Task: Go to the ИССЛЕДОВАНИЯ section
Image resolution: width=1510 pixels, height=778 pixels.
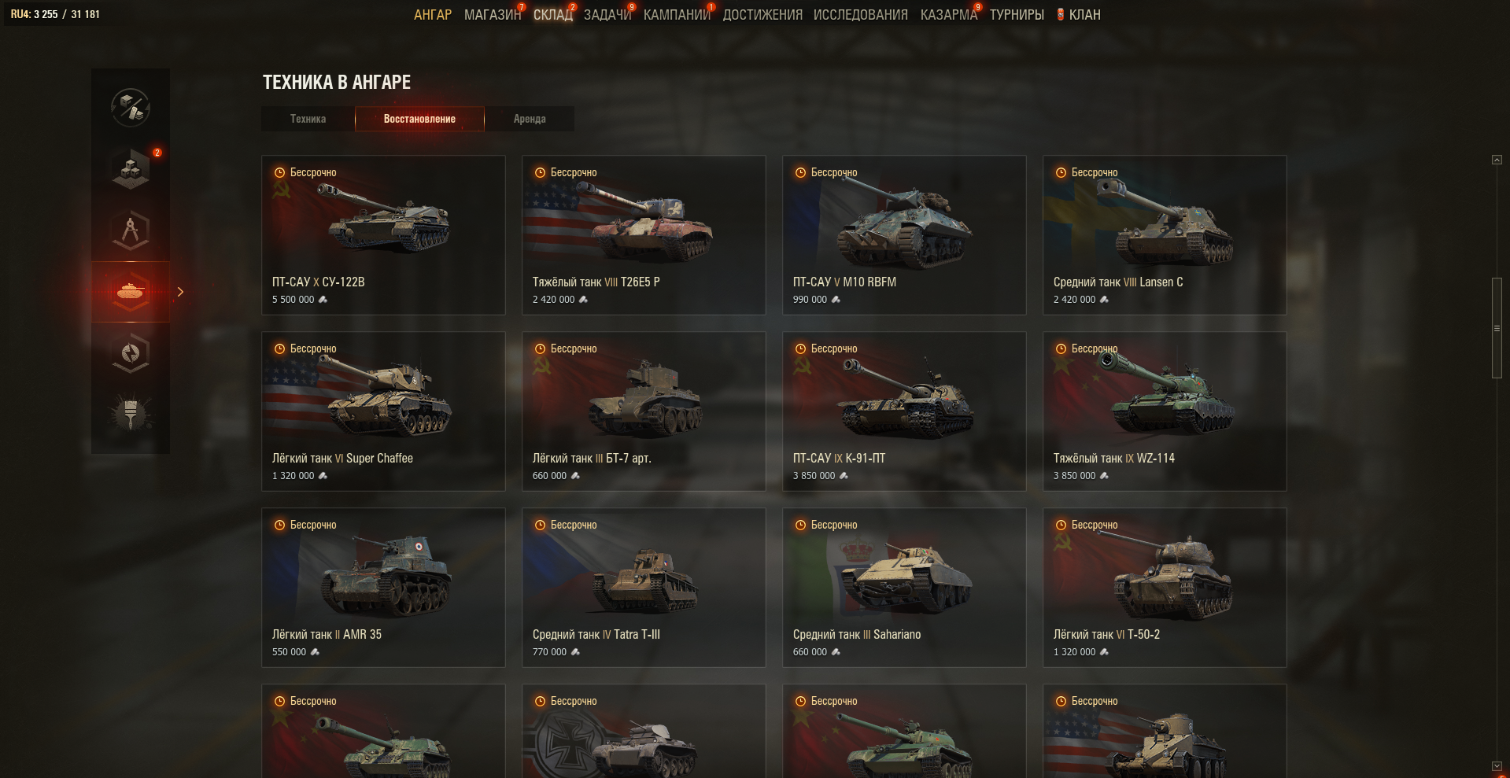Action: [860, 14]
